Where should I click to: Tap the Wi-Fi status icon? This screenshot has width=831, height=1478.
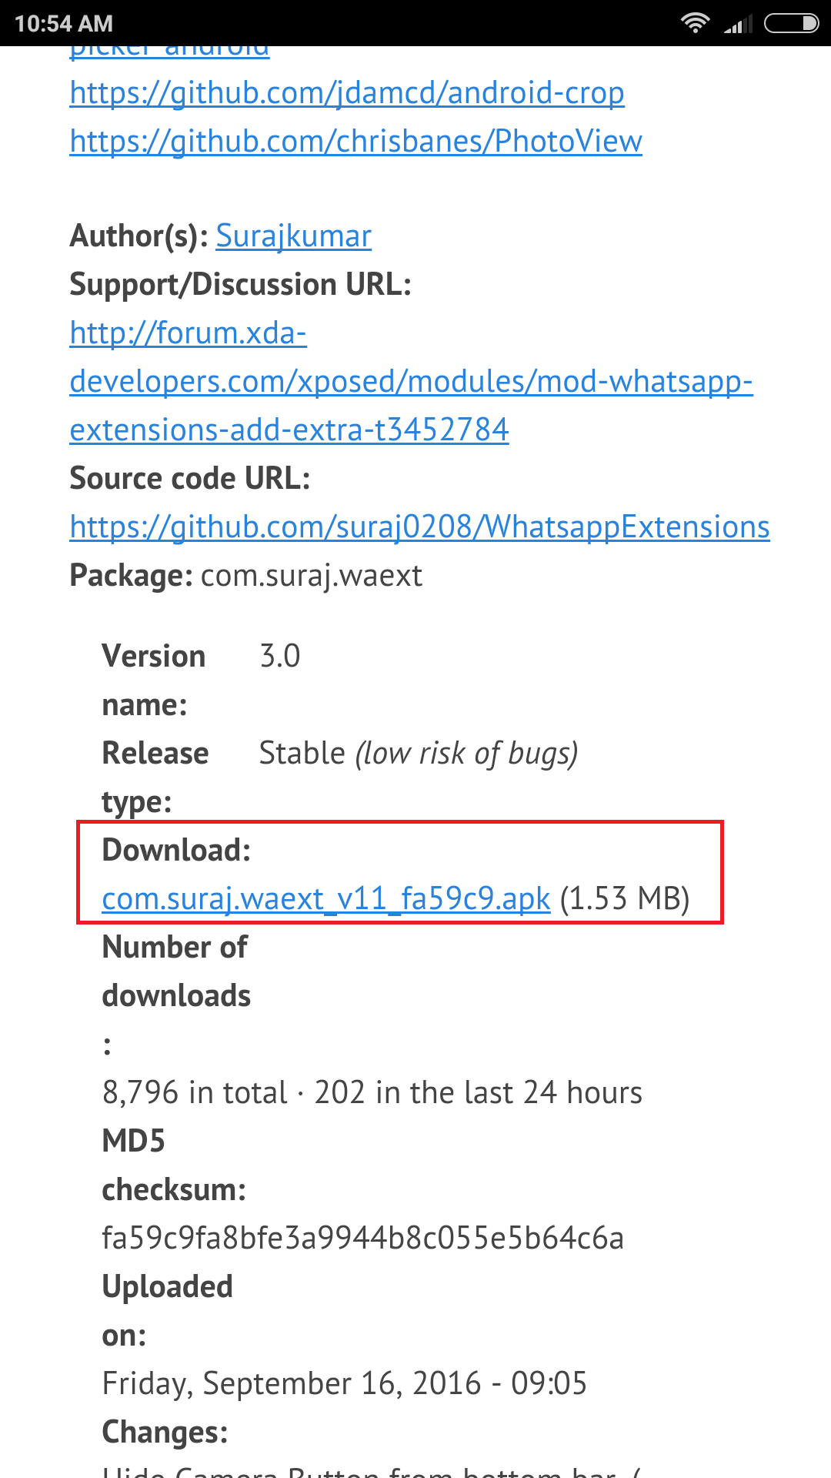(695, 23)
